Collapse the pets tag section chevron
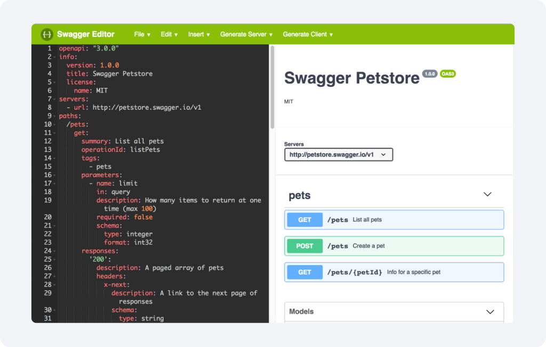This screenshot has width=546, height=347. click(x=487, y=194)
